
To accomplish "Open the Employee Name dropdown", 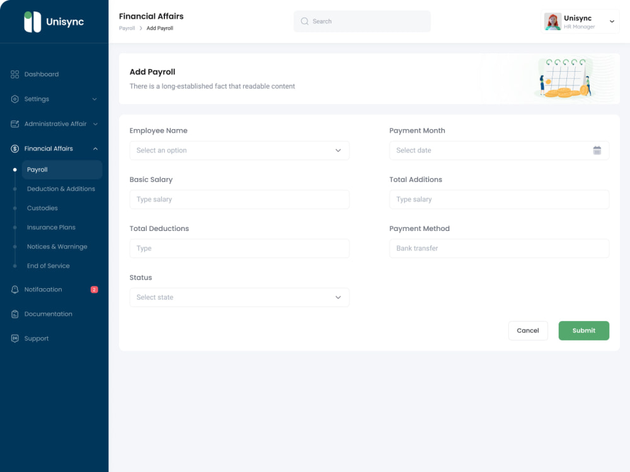I will [239, 150].
